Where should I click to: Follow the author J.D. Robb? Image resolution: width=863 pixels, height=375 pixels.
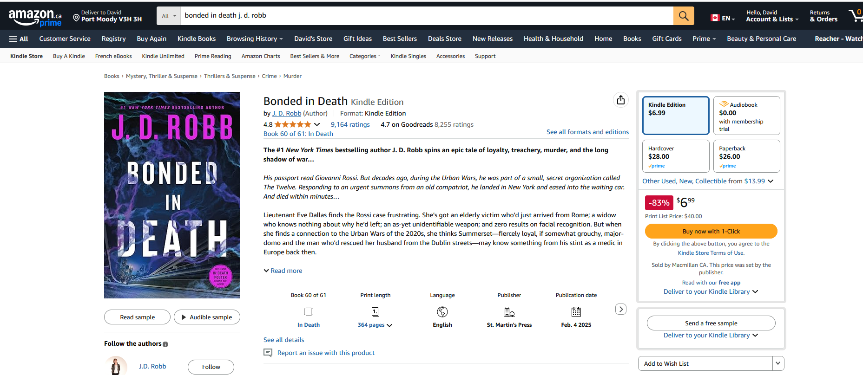211,367
